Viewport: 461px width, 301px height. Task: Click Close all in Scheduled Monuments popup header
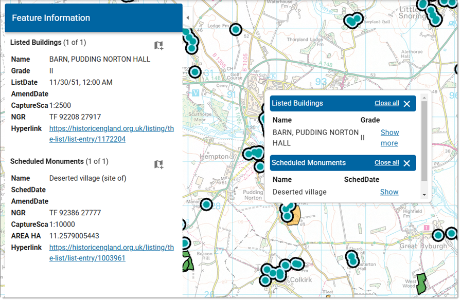tap(386, 163)
